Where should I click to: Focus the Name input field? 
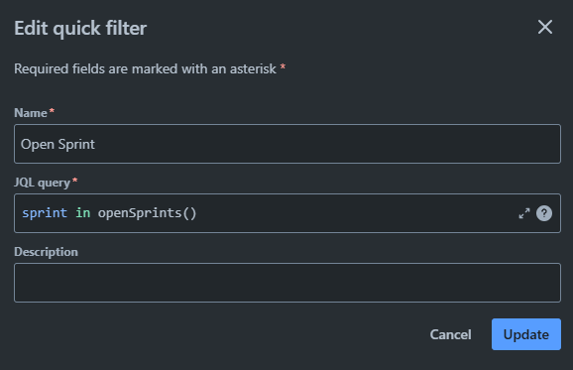point(287,144)
